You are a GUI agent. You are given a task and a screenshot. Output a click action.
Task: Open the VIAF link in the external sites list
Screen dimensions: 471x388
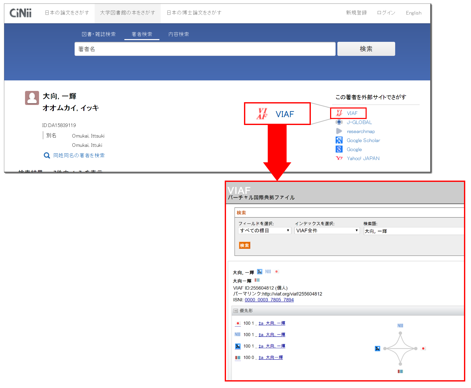(352, 113)
